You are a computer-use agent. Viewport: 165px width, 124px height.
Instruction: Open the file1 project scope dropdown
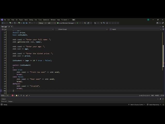(x=28, y=29)
